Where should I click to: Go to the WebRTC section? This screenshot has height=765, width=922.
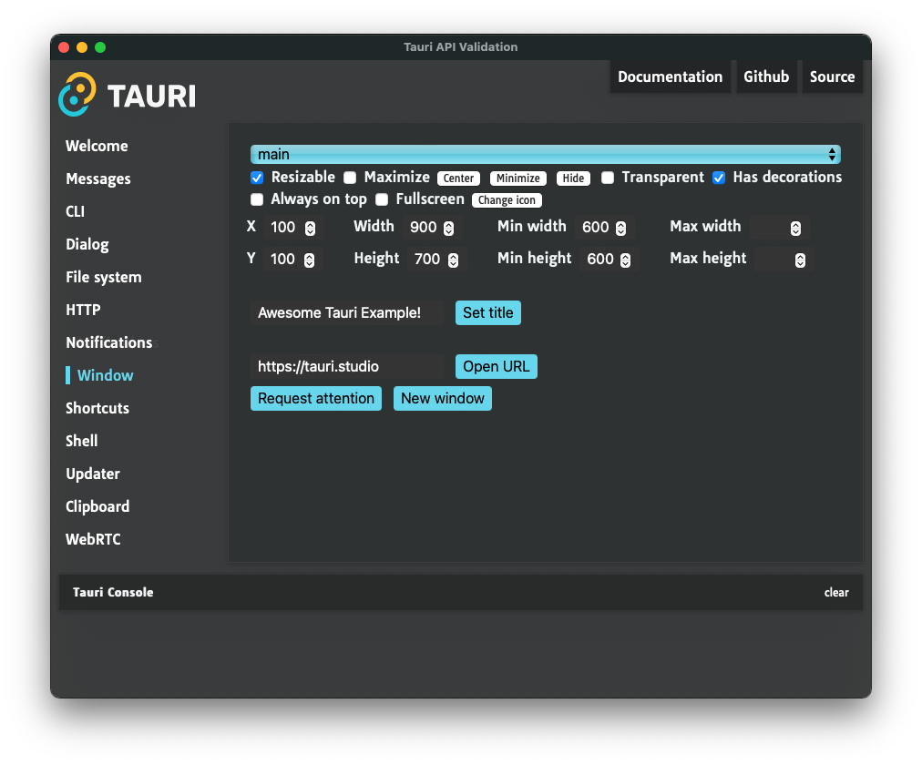[x=93, y=539]
